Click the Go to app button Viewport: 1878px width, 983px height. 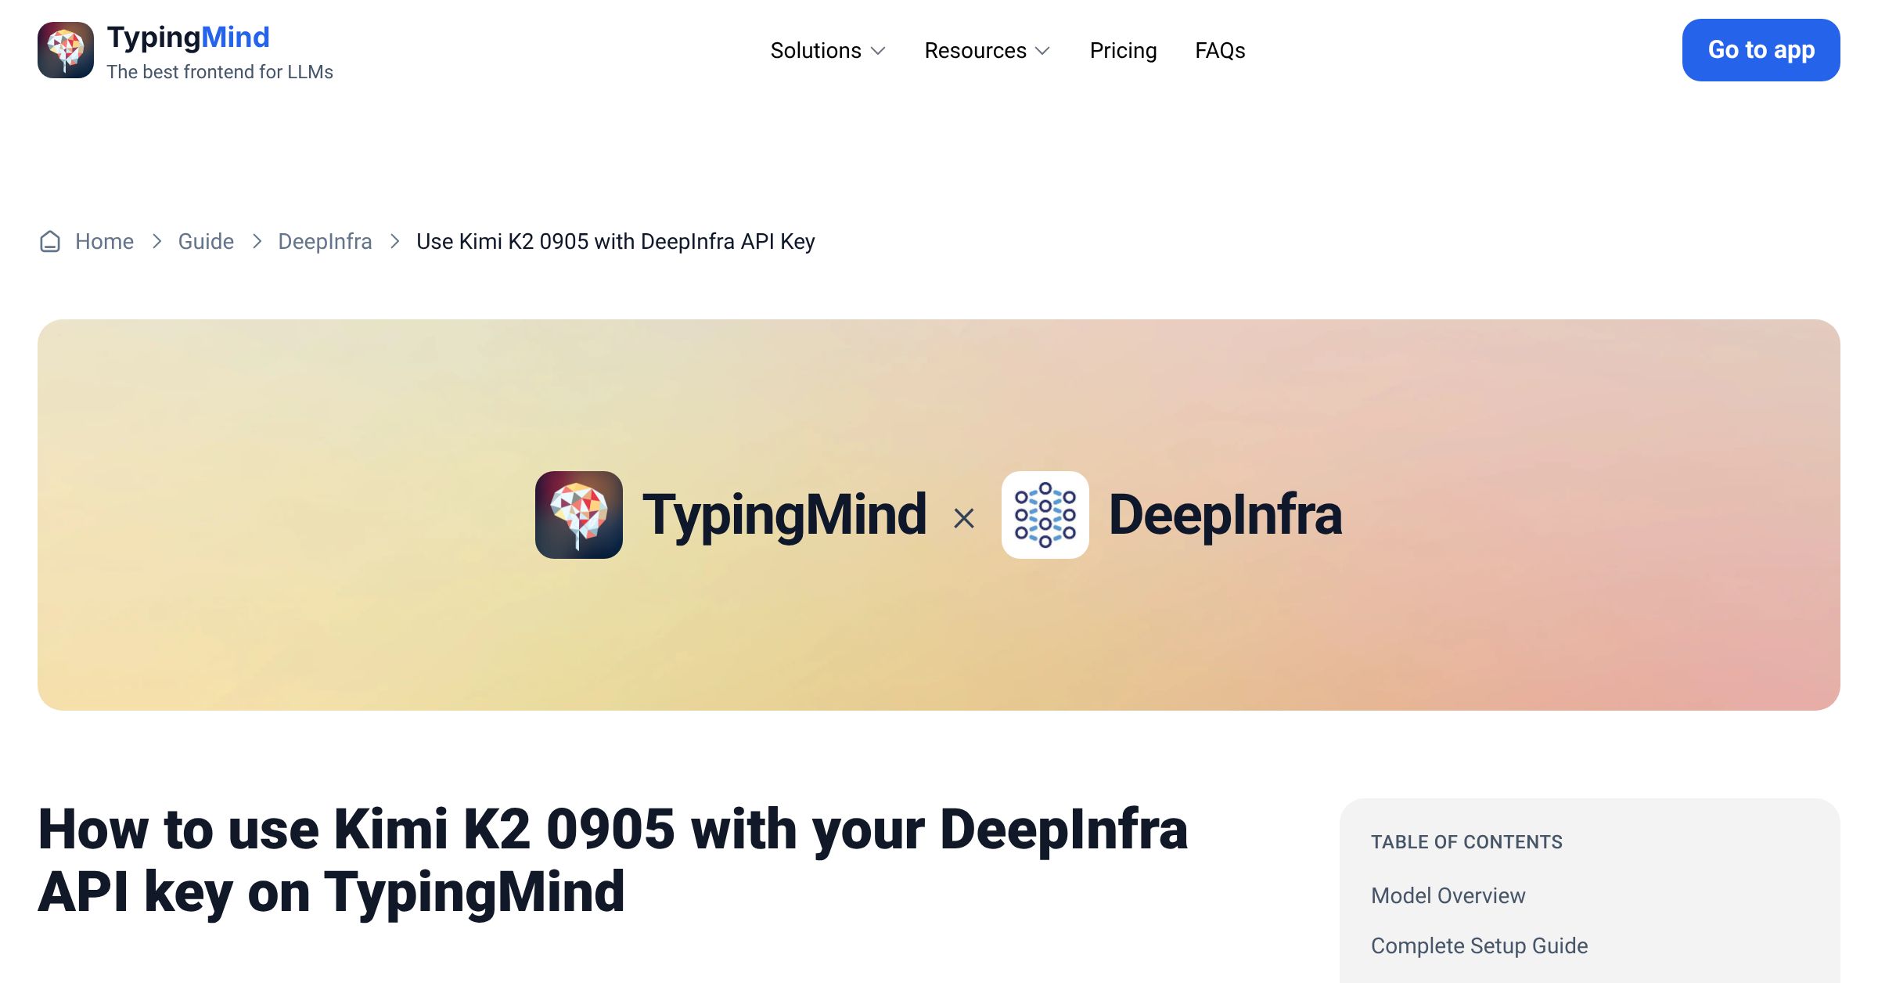[x=1761, y=50]
